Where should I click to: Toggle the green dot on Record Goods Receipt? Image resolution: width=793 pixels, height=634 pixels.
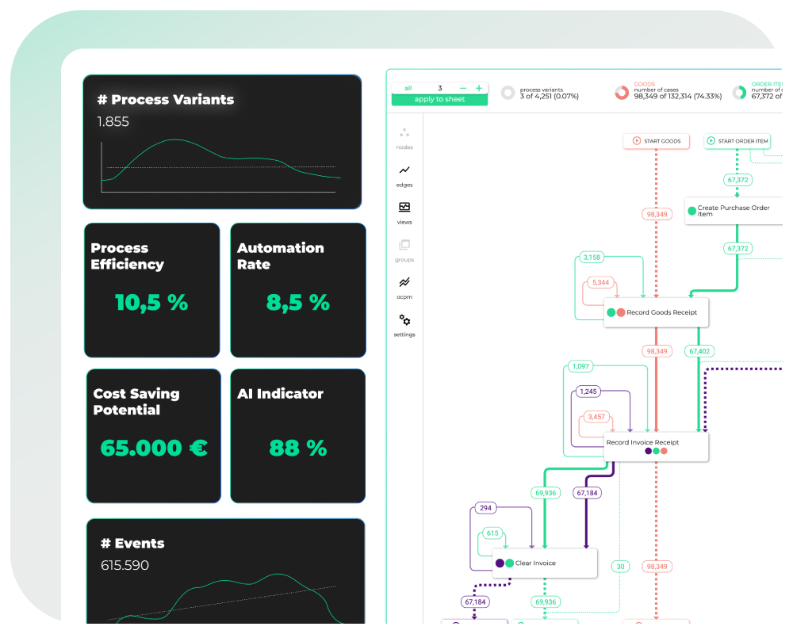(611, 312)
